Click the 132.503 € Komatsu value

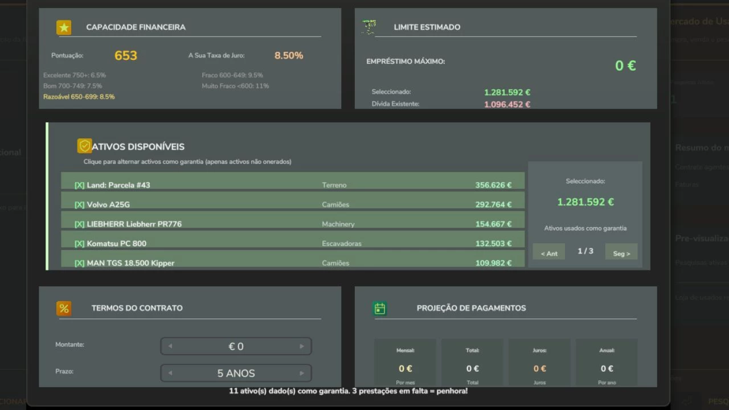coord(493,243)
